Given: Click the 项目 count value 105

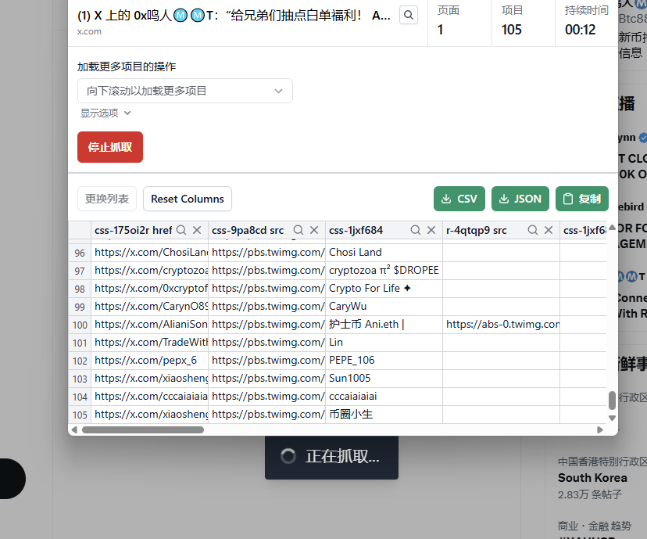Looking at the screenshot, I should [x=511, y=30].
